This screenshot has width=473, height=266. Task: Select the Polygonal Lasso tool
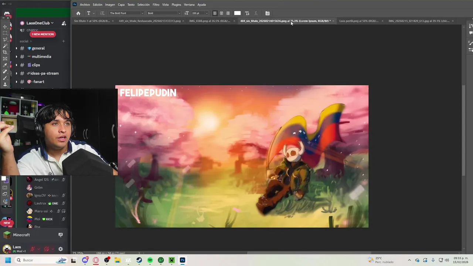[5, 40]
